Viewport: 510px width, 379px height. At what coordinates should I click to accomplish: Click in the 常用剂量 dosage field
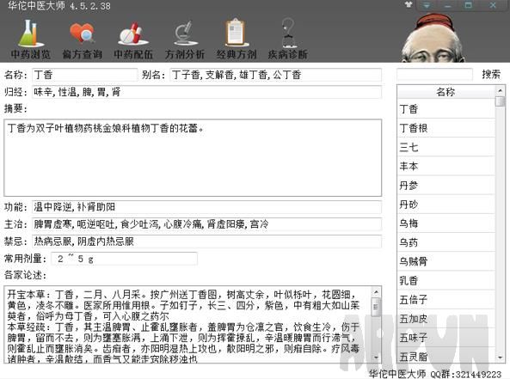pos(124,259)
